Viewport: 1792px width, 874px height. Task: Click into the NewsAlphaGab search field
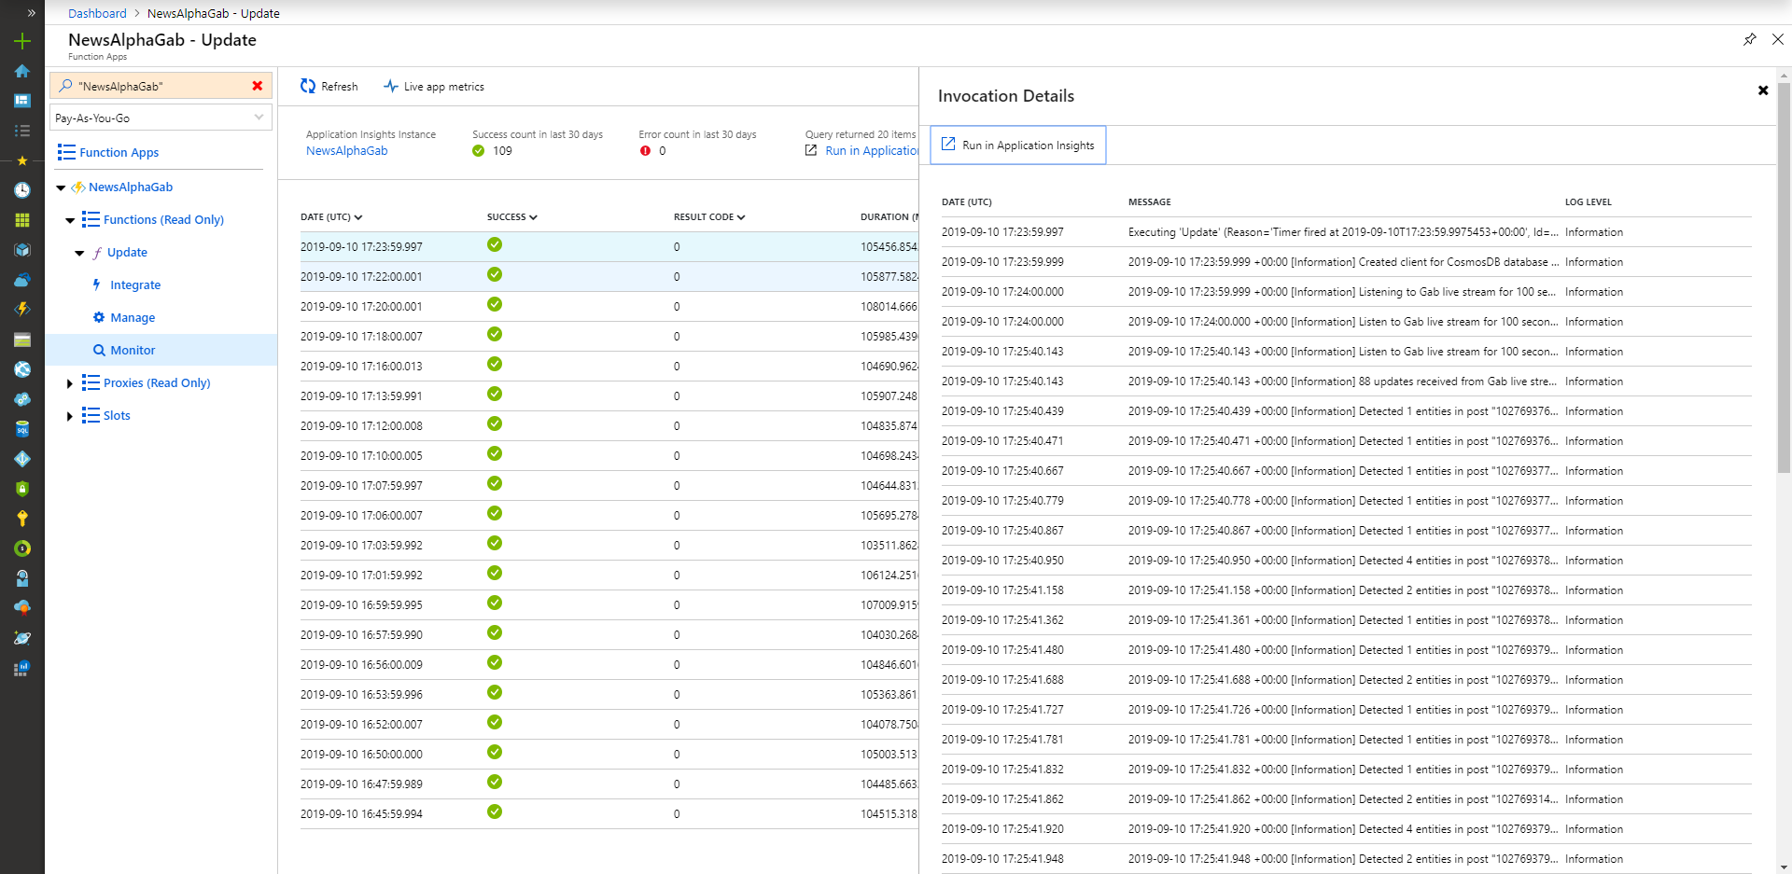pyautogui.click(x=159, y=86)
